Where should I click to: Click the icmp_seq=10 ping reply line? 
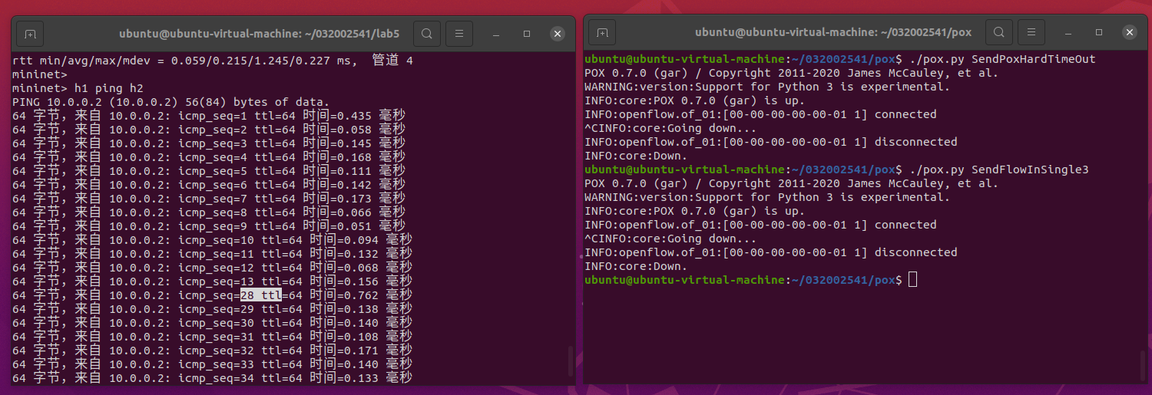[212, 240]
